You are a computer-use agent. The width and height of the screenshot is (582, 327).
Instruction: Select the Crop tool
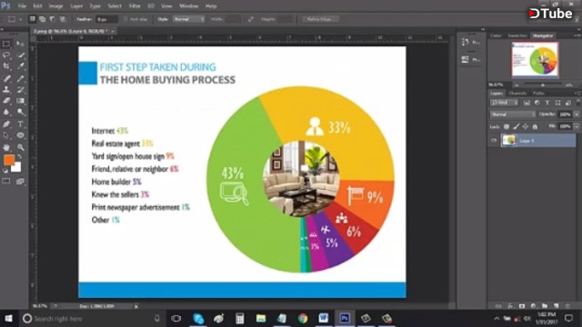[6, 66]
